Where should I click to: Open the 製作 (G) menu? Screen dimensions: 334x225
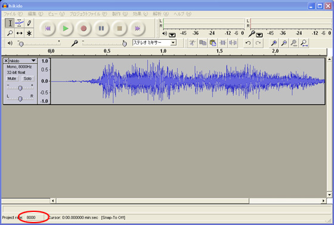click(120, 14)
